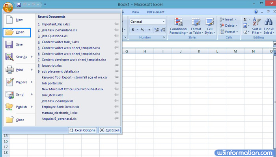Viewport: 276px width, 157px height.
Task: Expand the Print submenu arrow
Action: point(32,69)
